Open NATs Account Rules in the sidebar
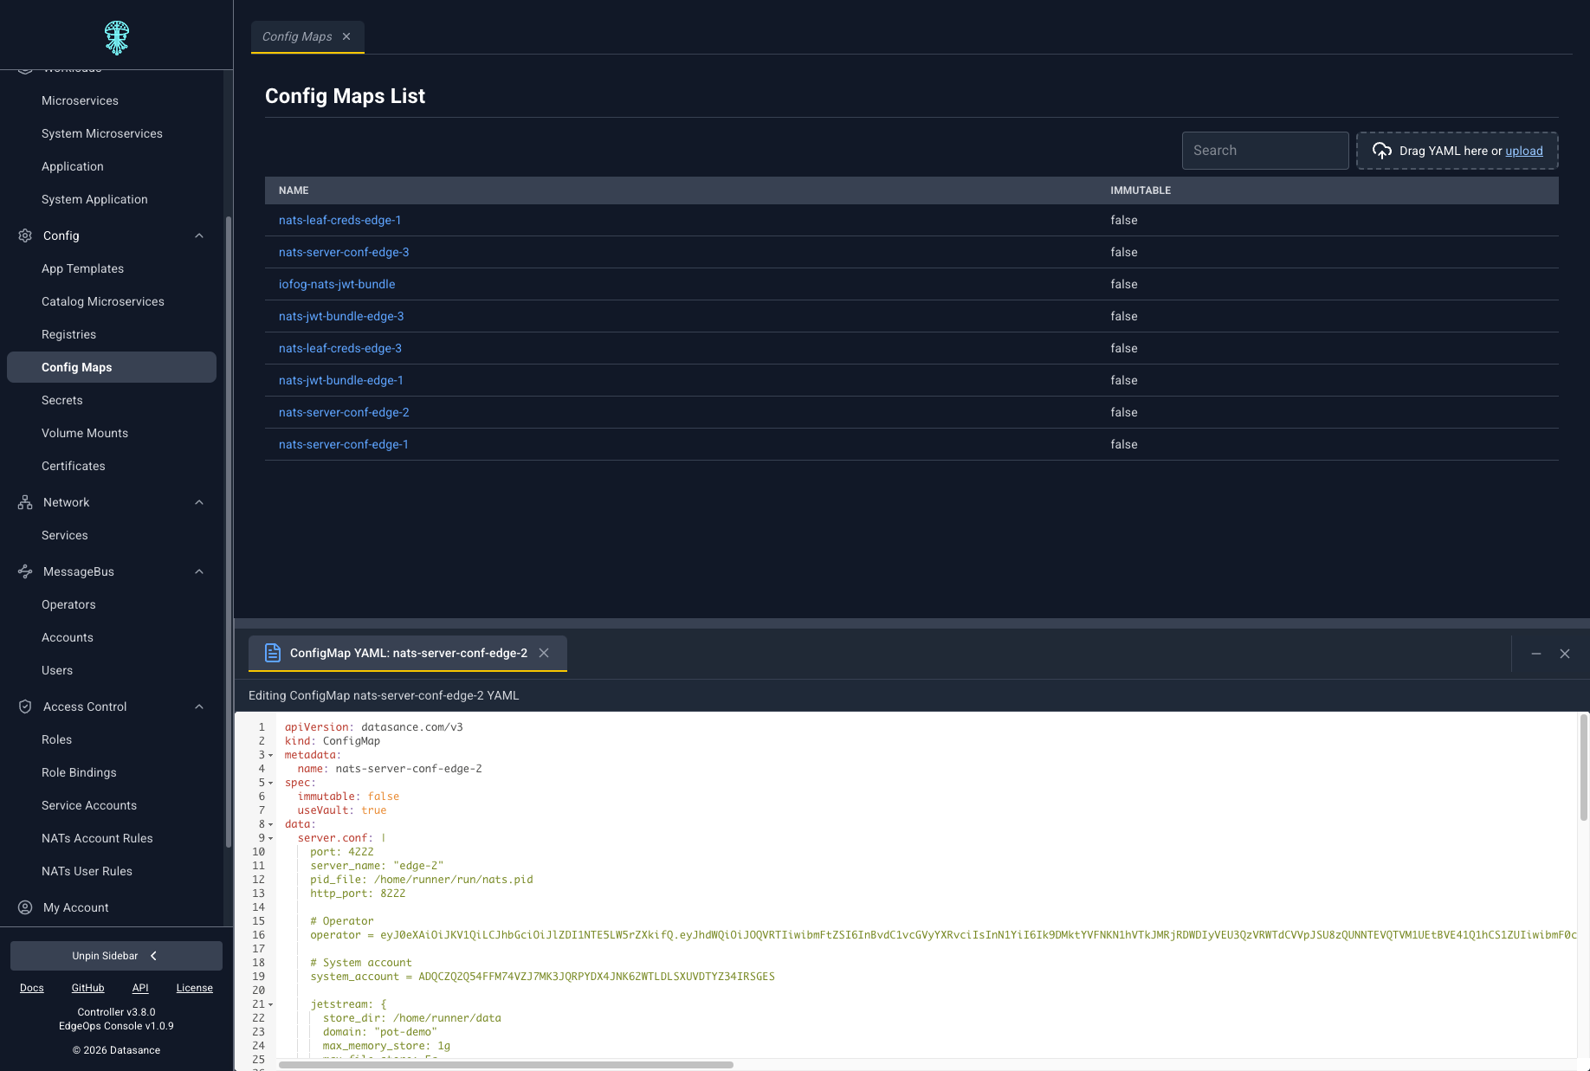The image size is (1590, 1071). pos(97,838)
